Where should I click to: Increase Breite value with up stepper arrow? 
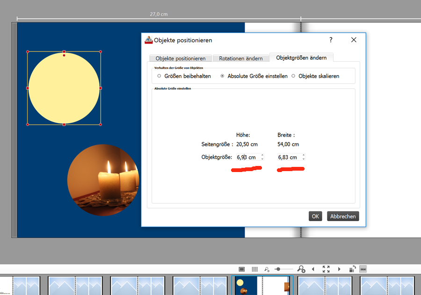[304, 155]
